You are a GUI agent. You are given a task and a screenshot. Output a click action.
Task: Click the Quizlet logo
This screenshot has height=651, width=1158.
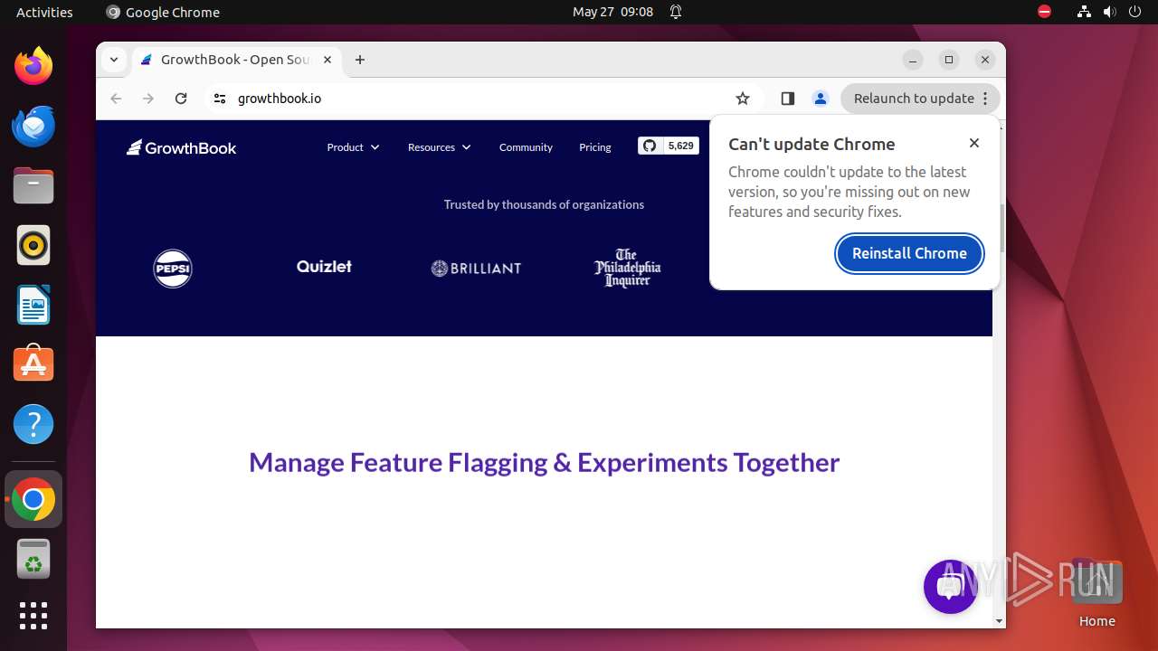[324, 267]
